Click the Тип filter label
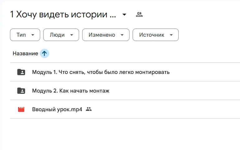 21,35
